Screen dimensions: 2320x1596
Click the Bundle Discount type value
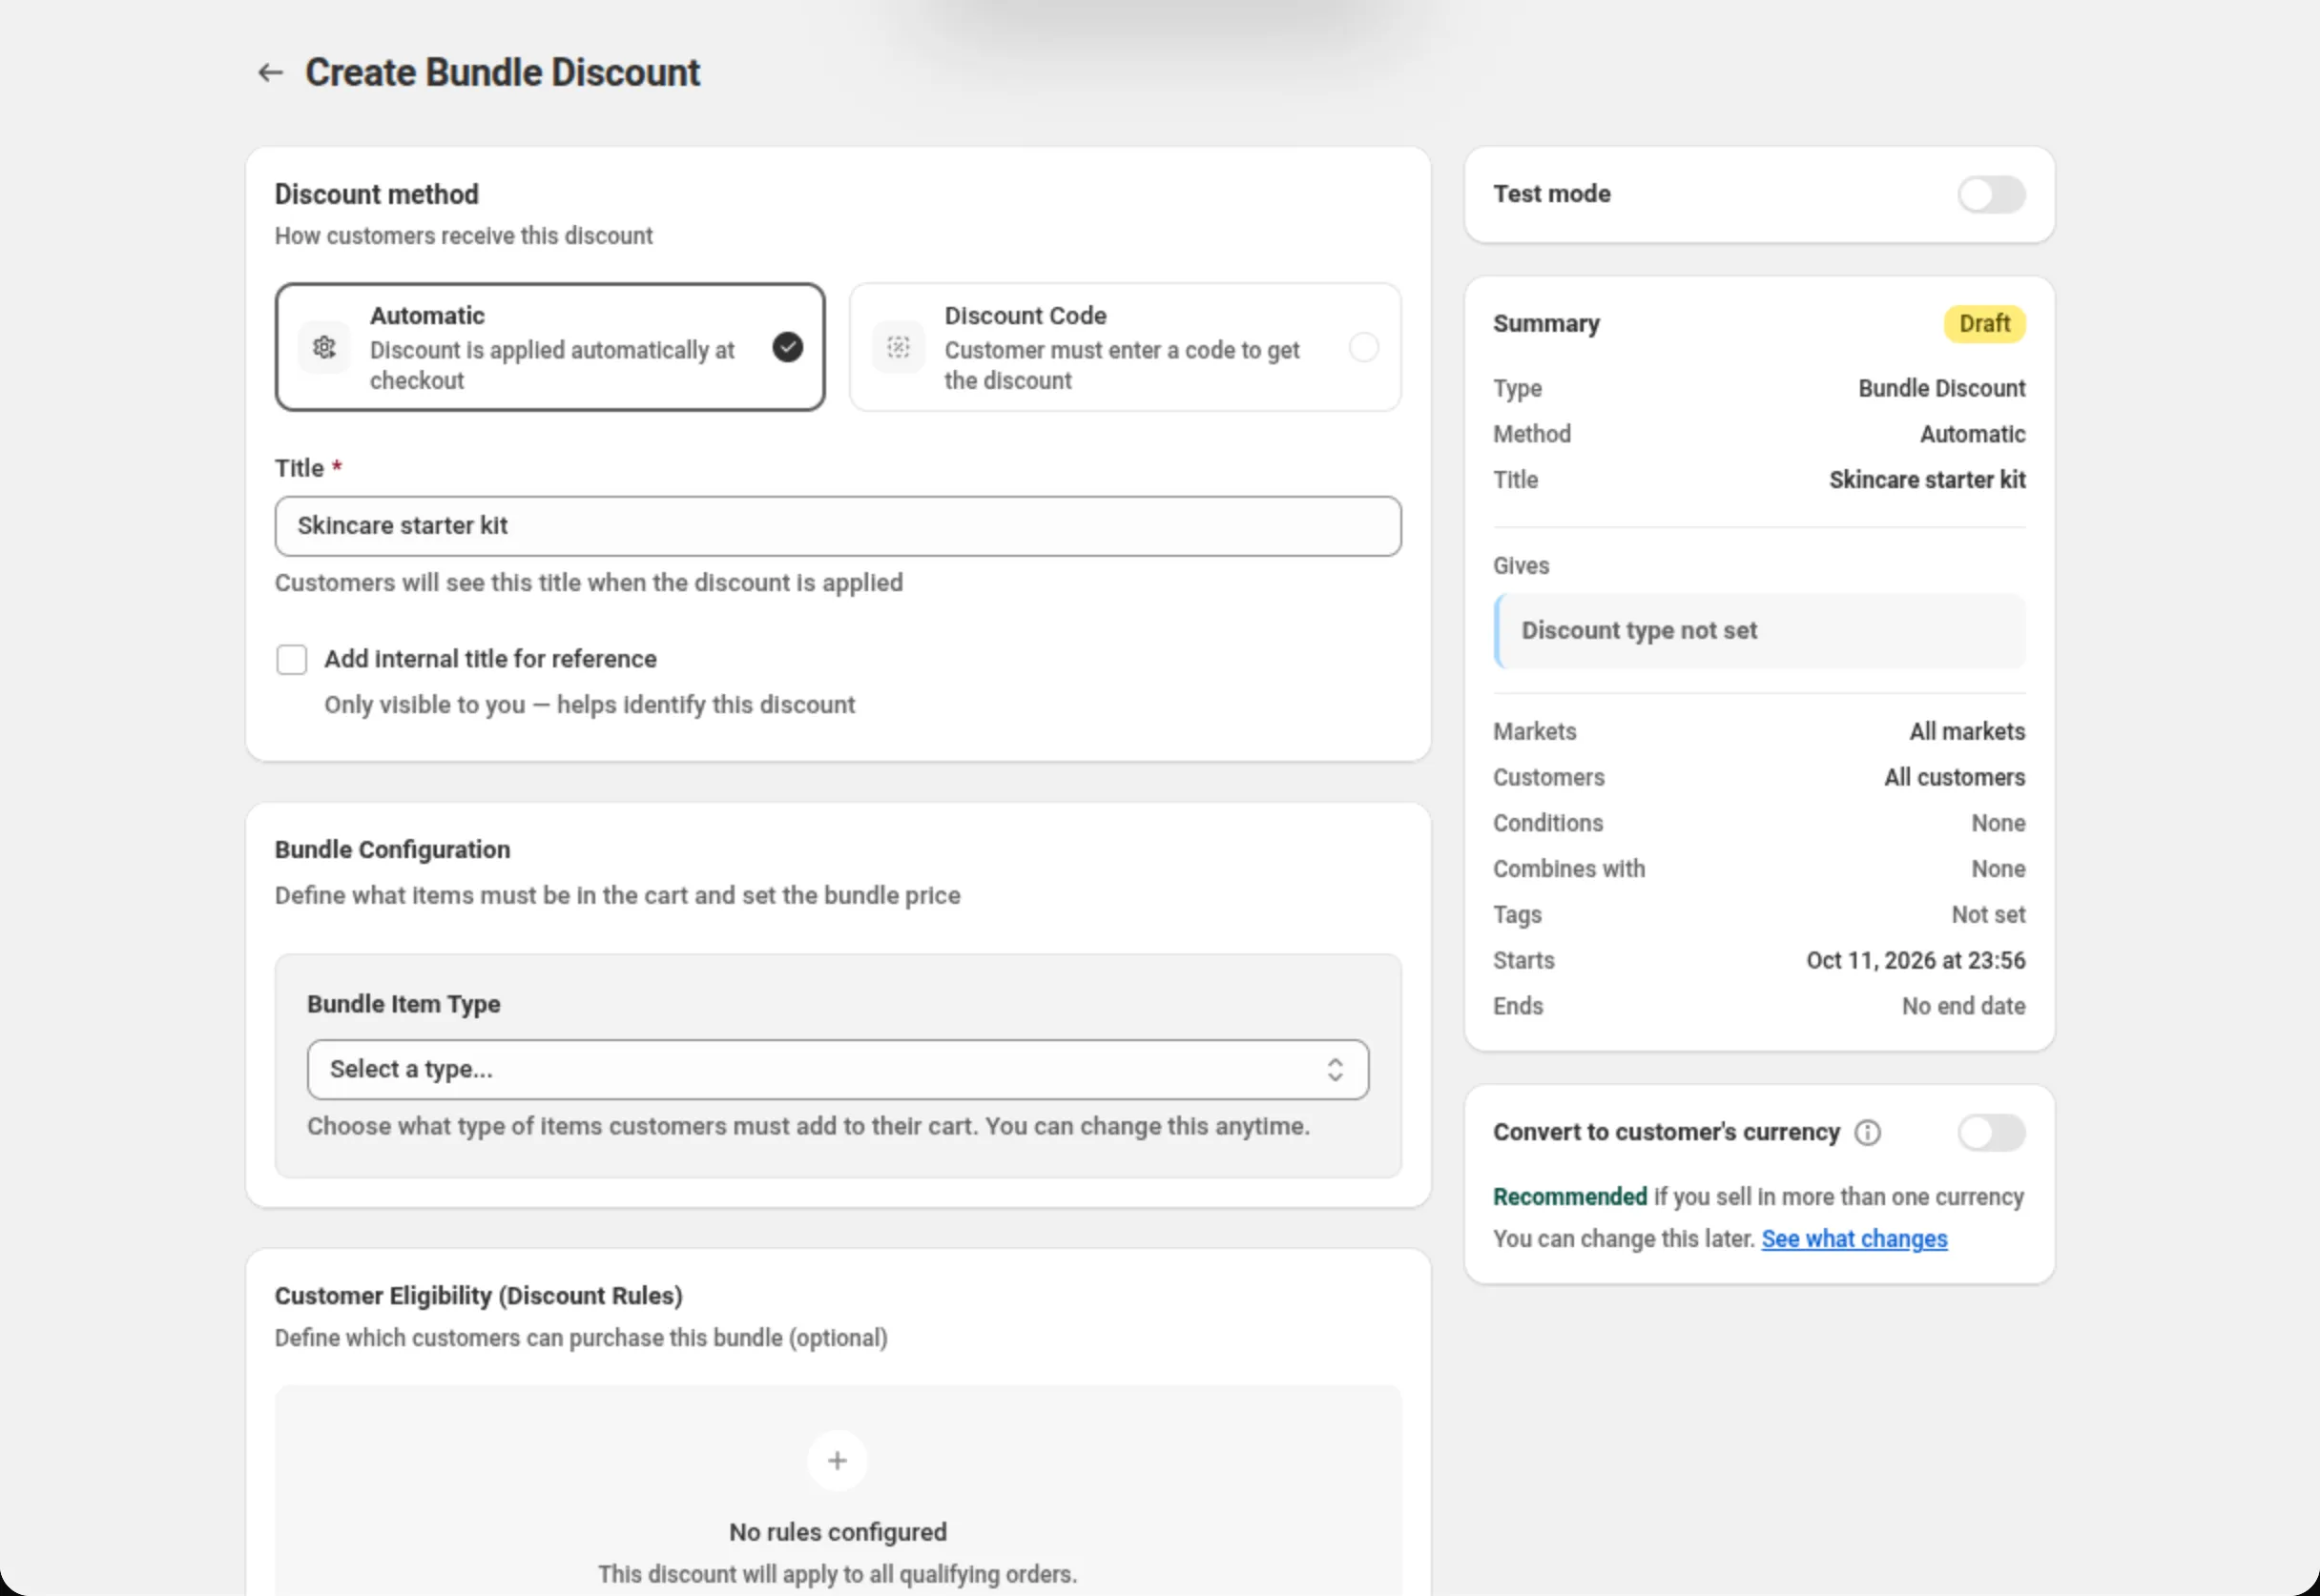(1941, 388)
